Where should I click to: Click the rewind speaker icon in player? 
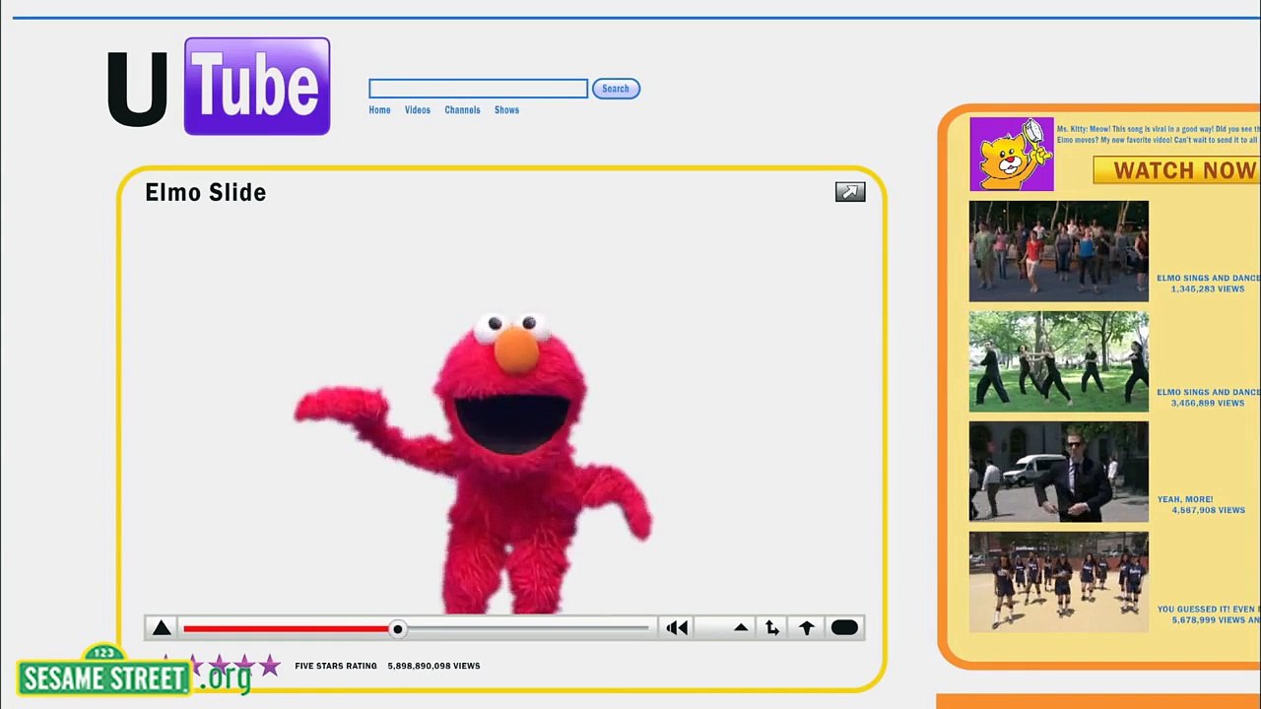pyautogui.click(x=677, y=628)
